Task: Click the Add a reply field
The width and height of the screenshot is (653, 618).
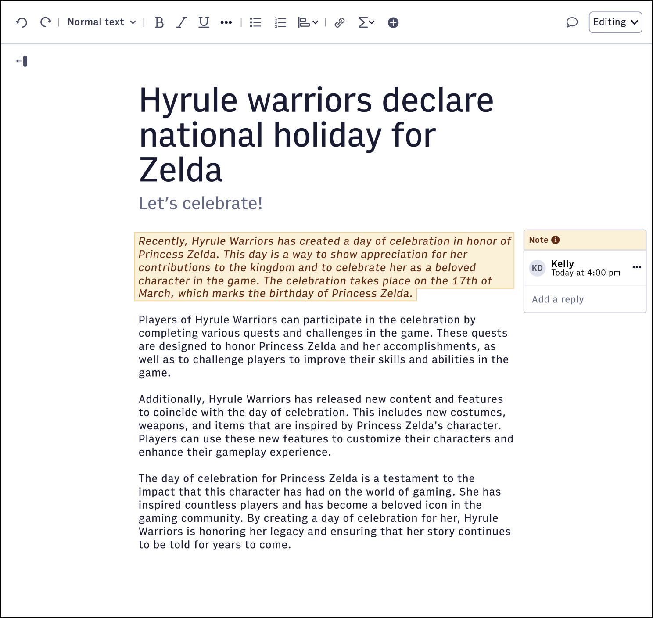Action: [x=585, y=299]
